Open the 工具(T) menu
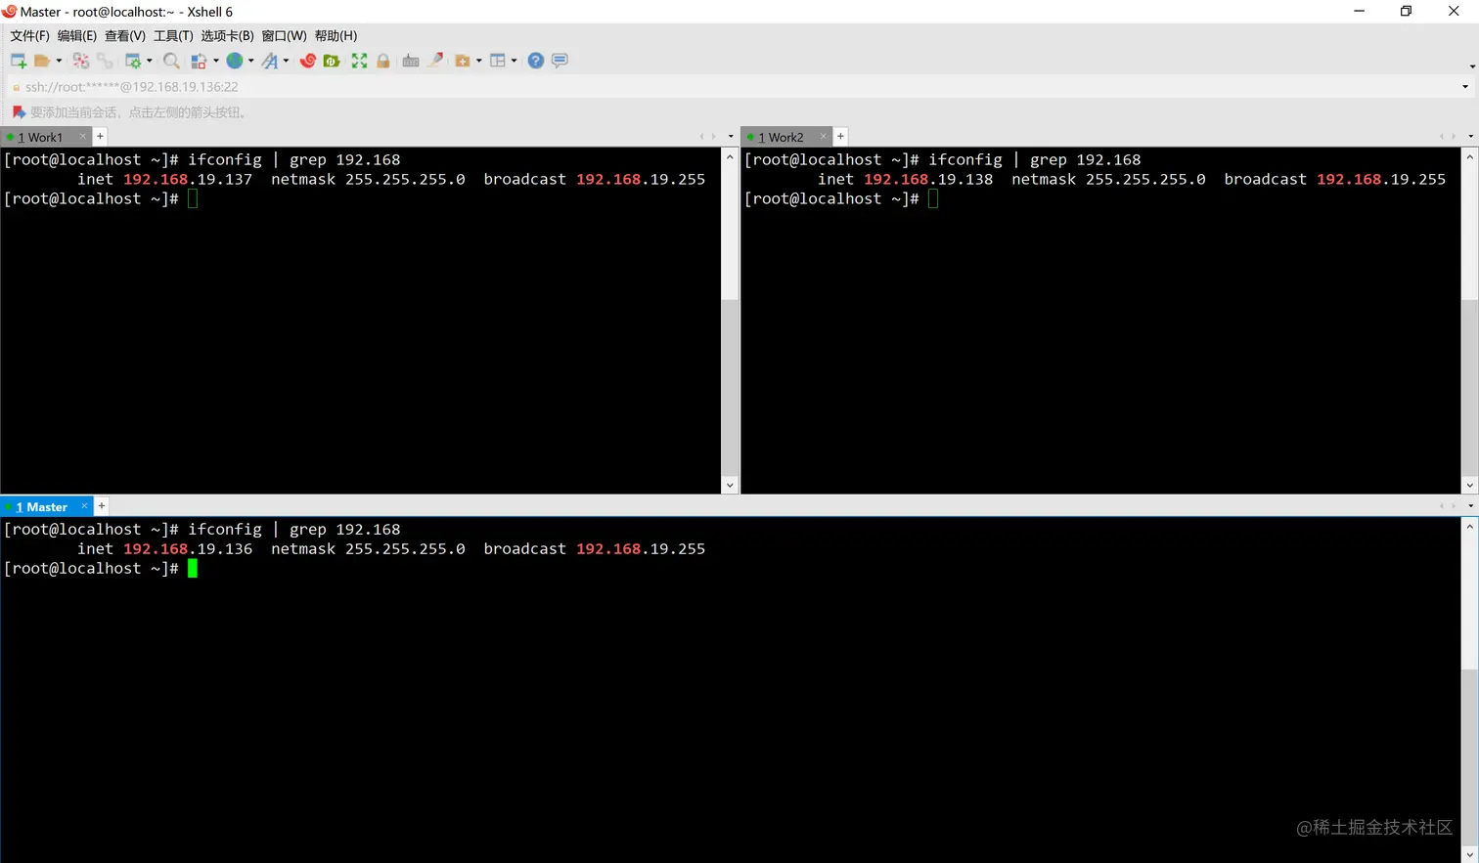Screen dimensions: 1479x863 [x=173, y=36]
